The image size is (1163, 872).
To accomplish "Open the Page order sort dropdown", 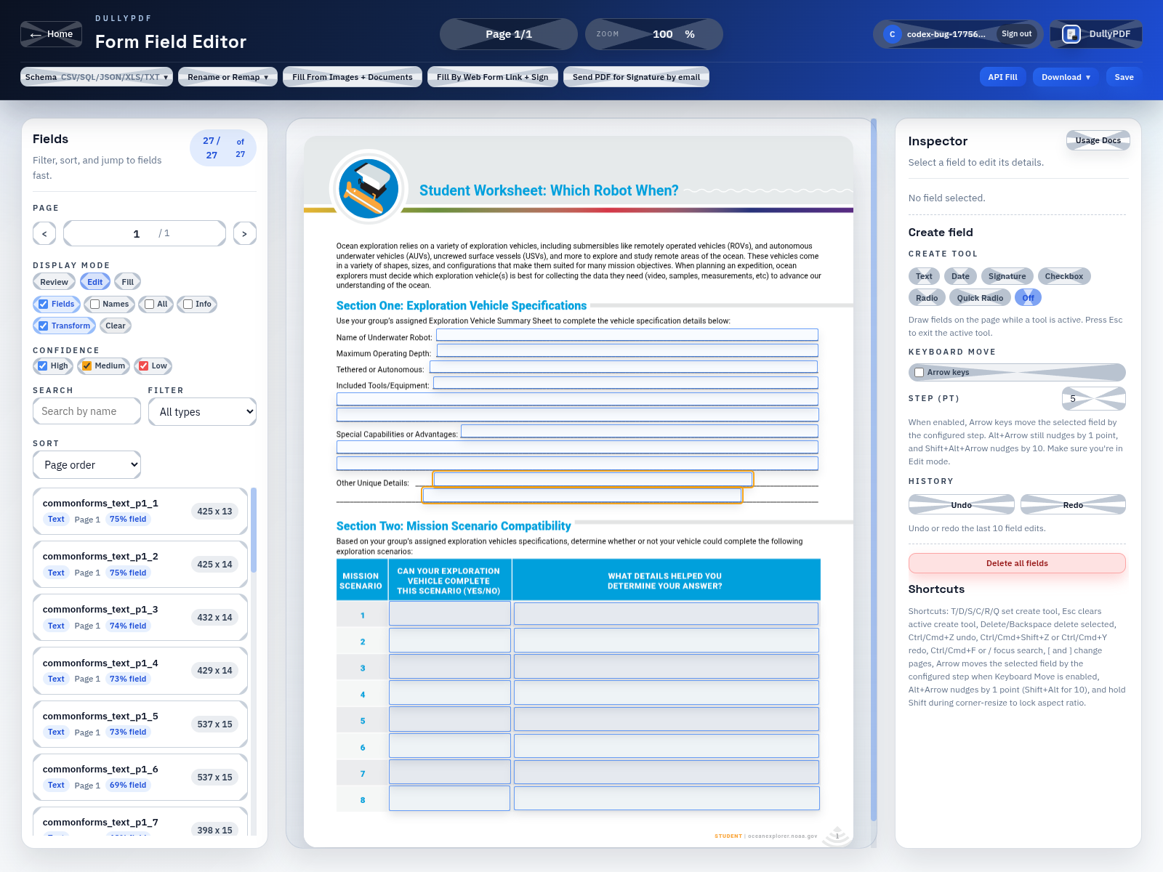I will pyautogui.click(x=86, y=464).
